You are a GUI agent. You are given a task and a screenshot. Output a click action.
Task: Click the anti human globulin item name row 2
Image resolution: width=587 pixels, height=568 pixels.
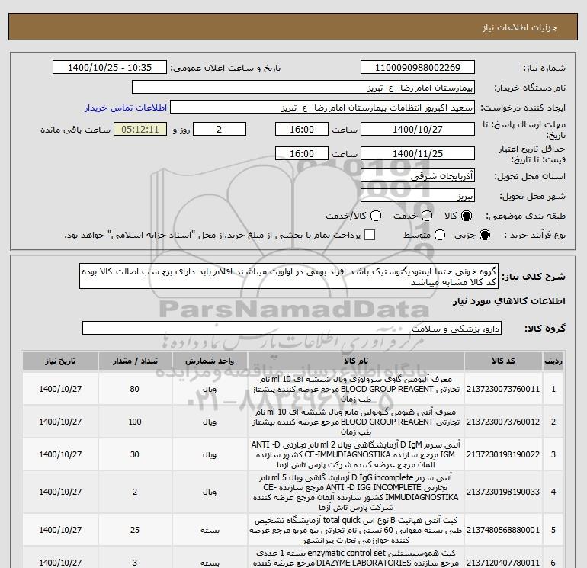356,422
